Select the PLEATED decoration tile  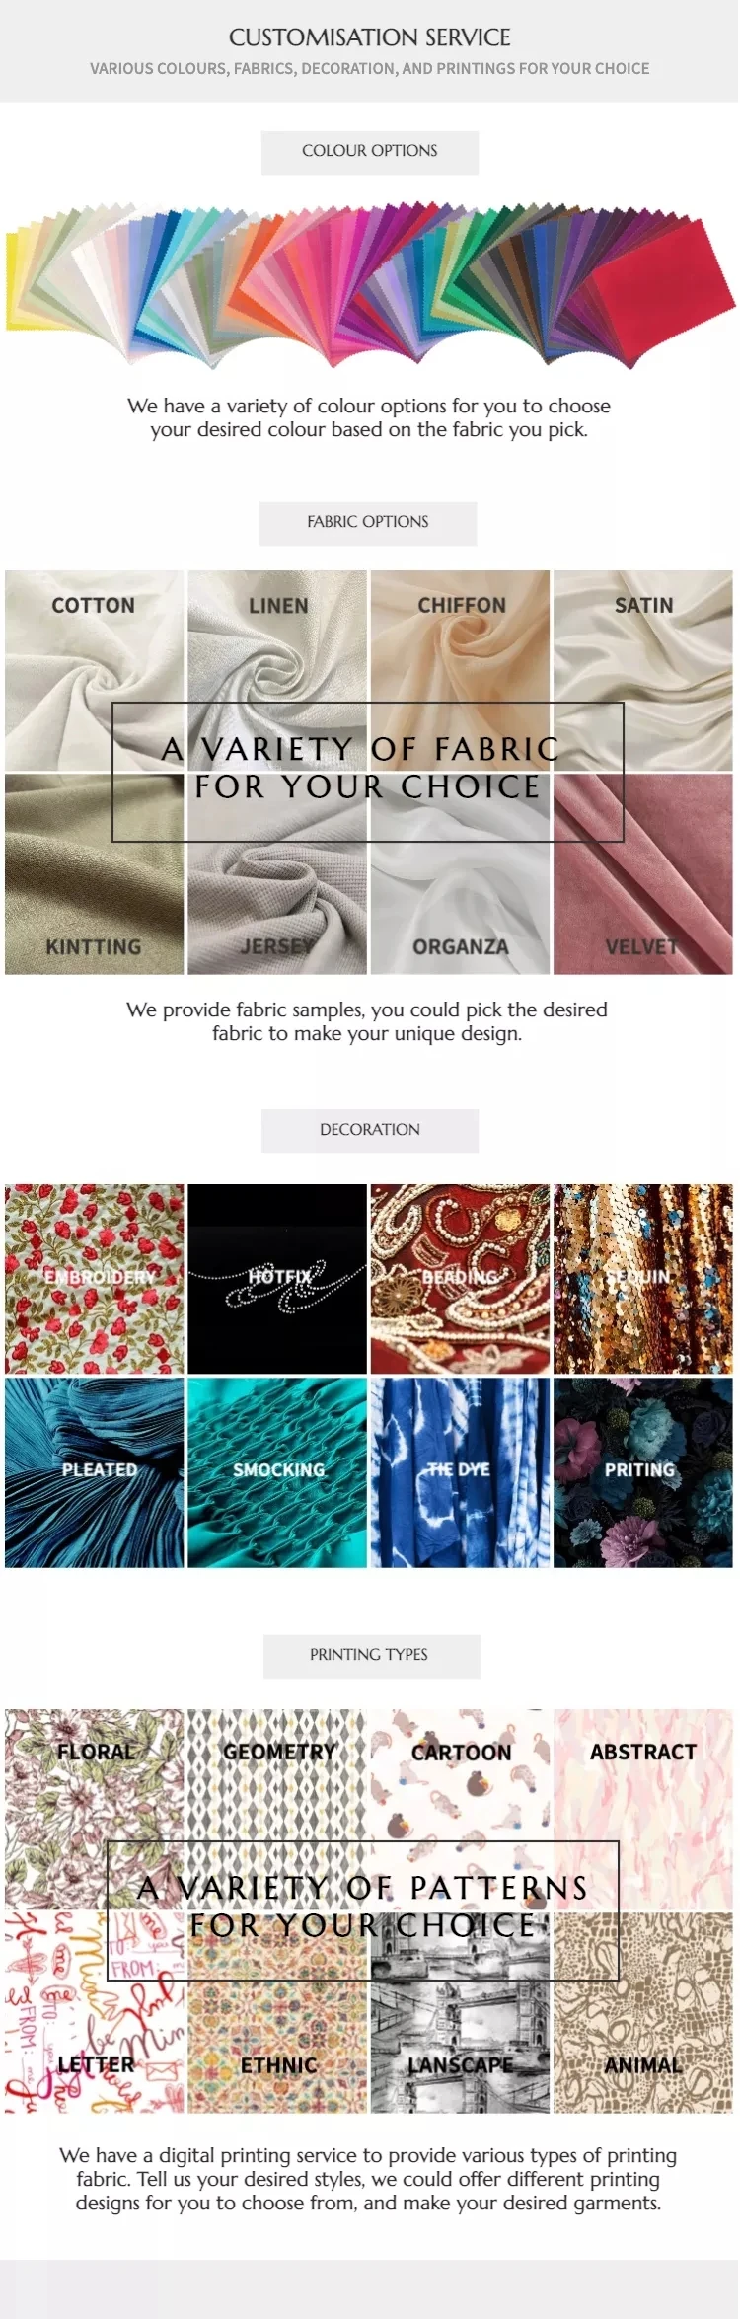(x=94, y=1472)
